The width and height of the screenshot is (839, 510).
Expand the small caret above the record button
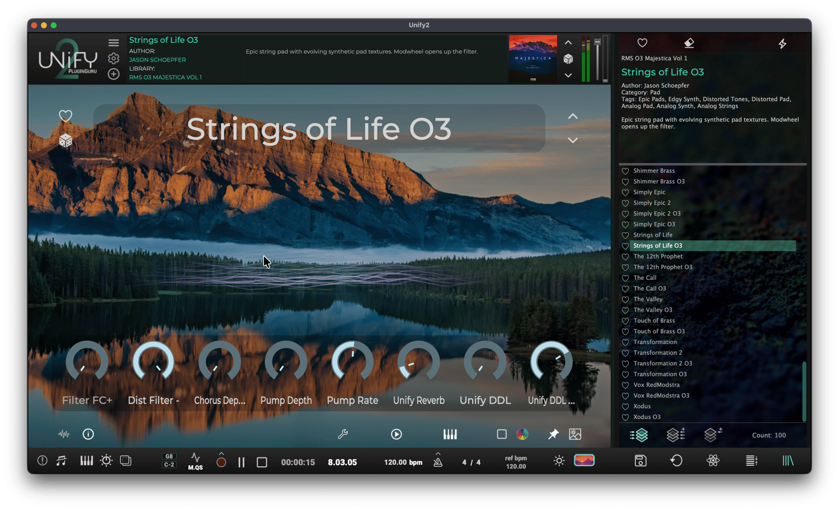tap(221, 454)
